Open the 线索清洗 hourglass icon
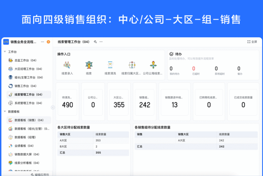263x176 pixels. [x=110, y=65]
